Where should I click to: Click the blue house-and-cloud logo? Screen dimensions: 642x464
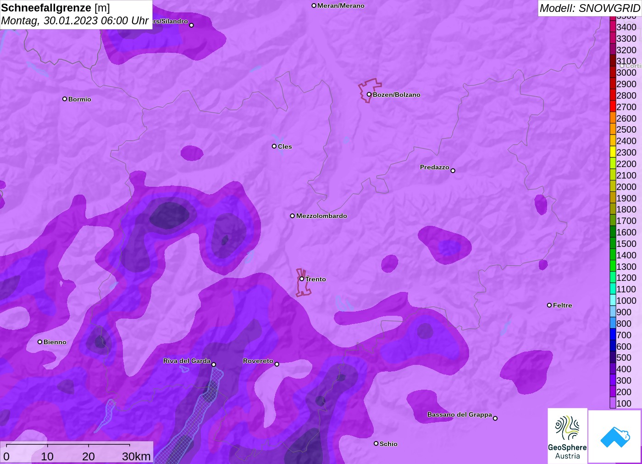pyautogui.click(x=615, y=437)
